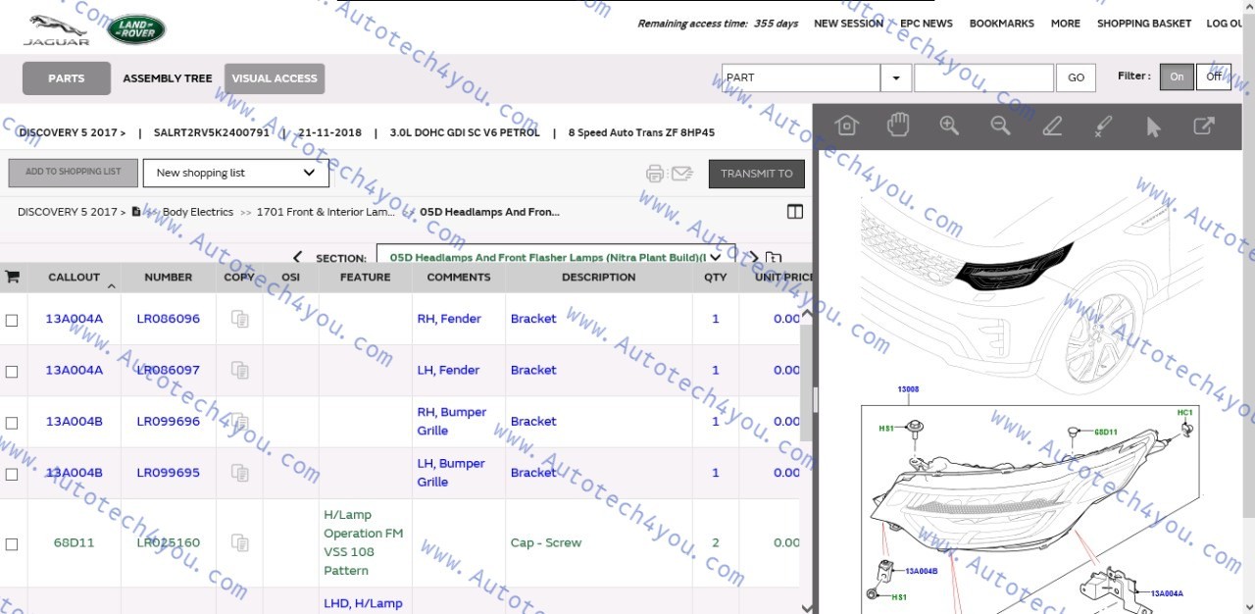This screenshot has height=614, width=1255.
Task: Click the GO search button
Action: [1076, 77]
